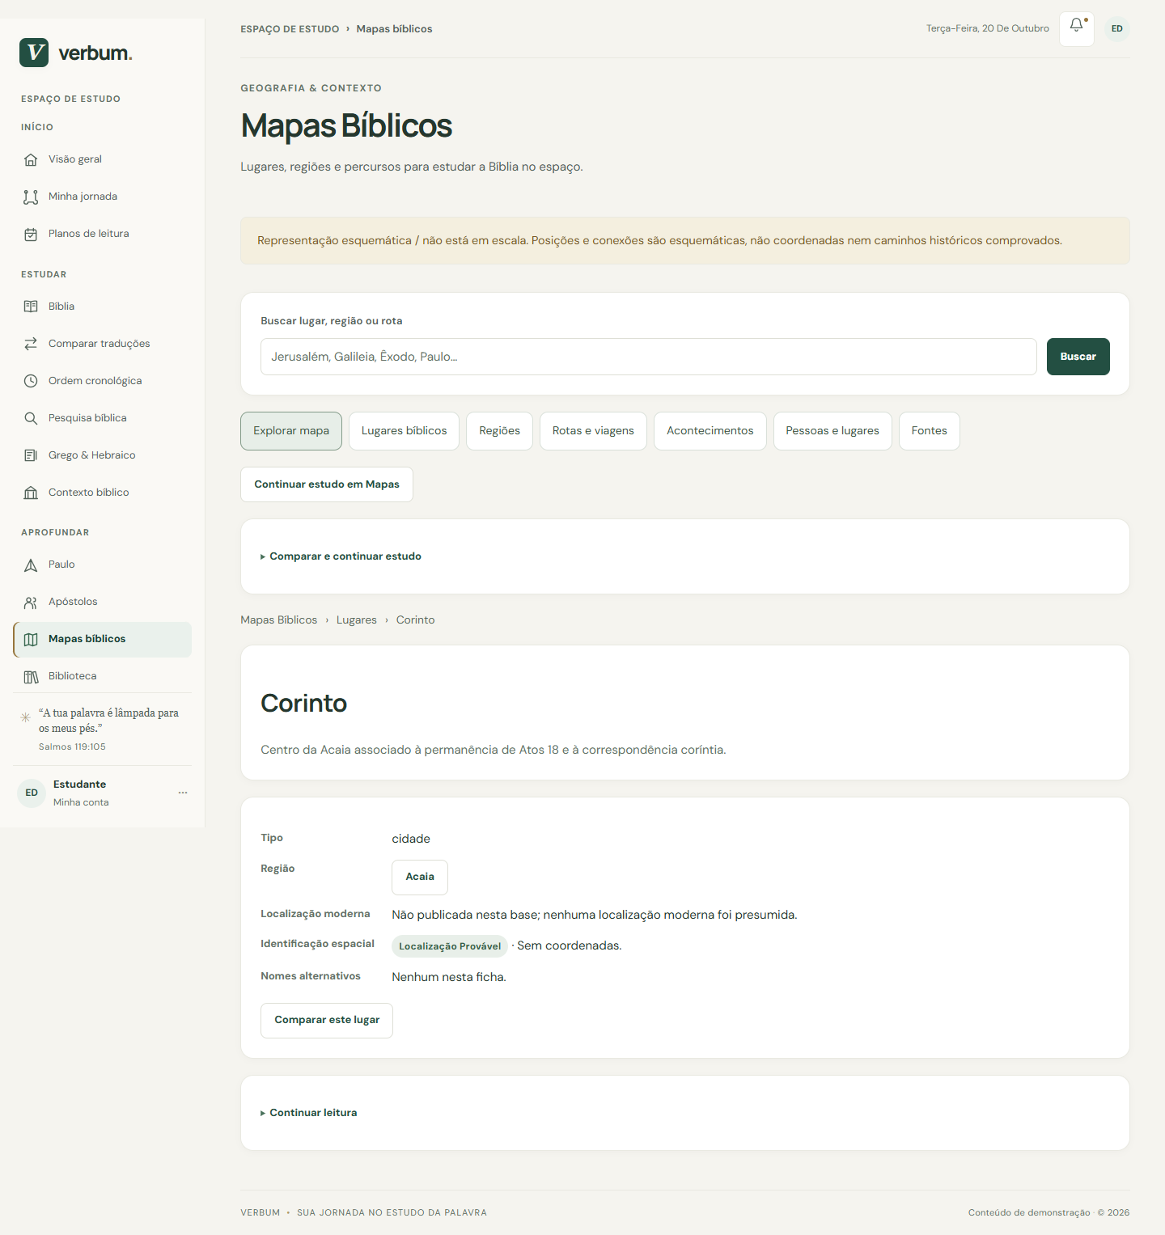1165x1235 pixels.
Task: Open Biblioteca shelf icon
Action: (31, 676)
